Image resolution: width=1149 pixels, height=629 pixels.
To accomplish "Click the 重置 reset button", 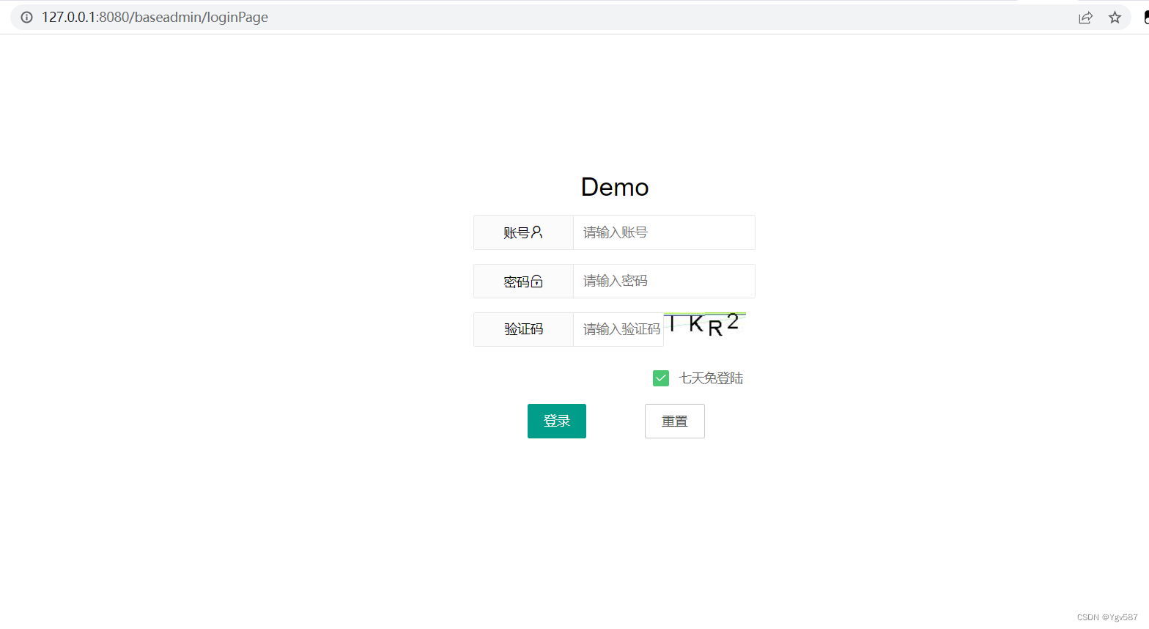I will click(x=675, y=421).
